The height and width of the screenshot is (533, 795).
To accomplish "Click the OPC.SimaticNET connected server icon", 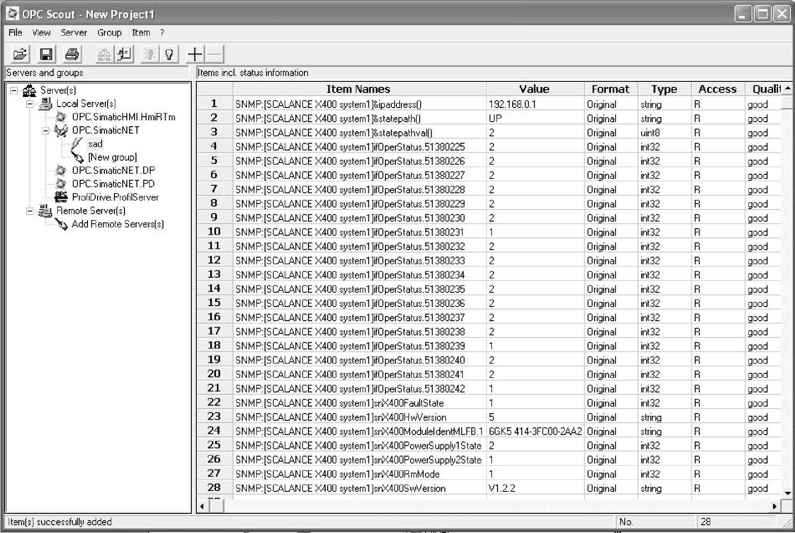I will (61, 131).
